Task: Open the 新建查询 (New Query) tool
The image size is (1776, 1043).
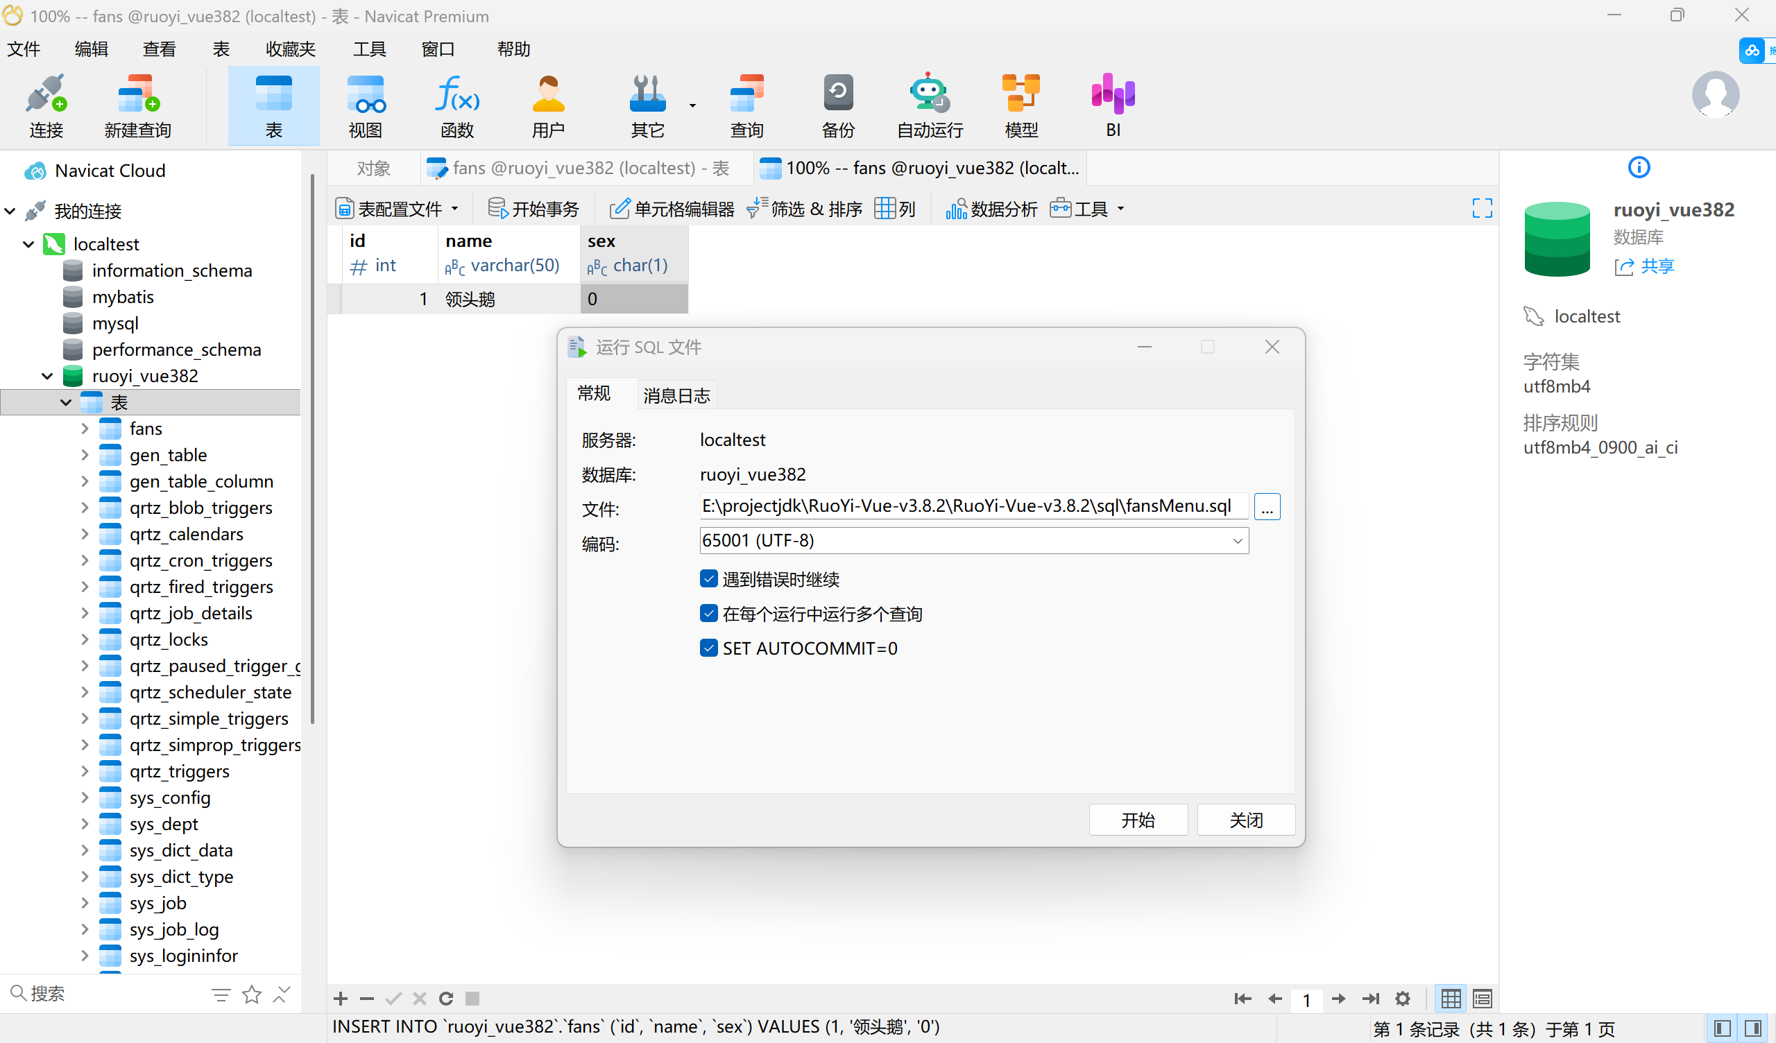Action: (137, 104)
